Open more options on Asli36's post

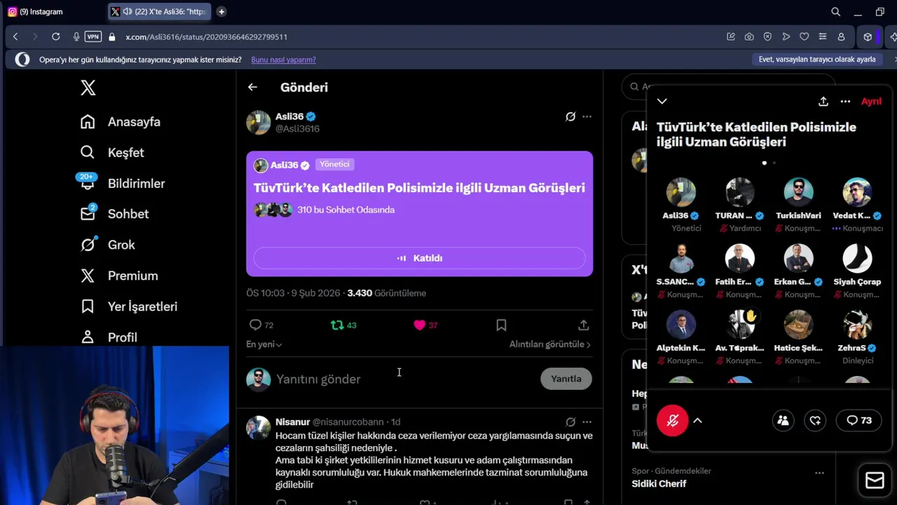(x=587, y=116)
